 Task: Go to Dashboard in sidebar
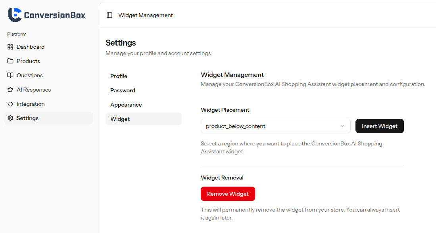tap(31, 47)
